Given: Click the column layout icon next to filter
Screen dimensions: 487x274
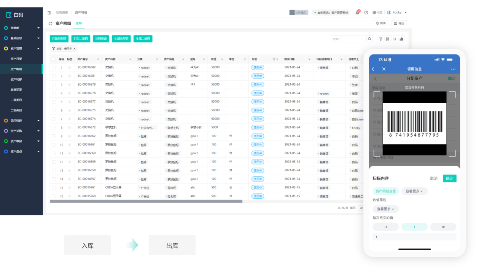Looking at the screenshot, I should tap(387, 39).
